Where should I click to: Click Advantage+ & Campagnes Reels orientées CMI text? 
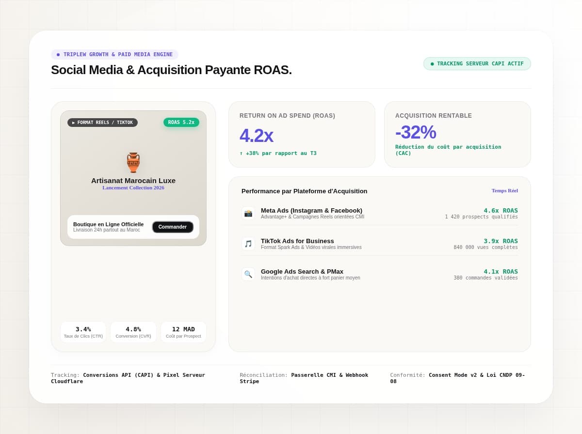click(x=312, y=217)
